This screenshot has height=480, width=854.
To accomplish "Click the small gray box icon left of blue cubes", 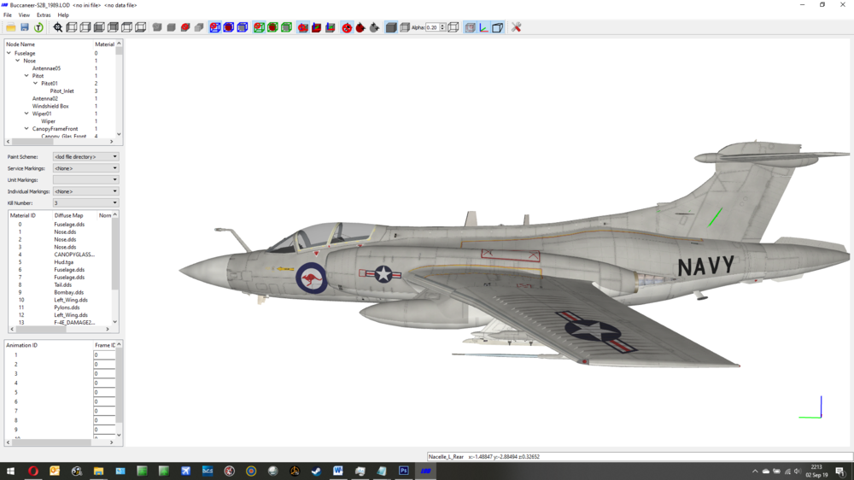I will pyautogui.click(x=199, y=27).
